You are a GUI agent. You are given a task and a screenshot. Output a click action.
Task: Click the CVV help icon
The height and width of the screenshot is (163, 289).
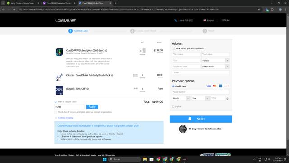[x=228, y=99]
